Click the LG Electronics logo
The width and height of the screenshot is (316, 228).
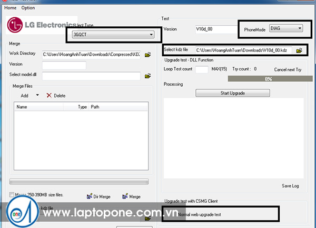coord(42,25)
